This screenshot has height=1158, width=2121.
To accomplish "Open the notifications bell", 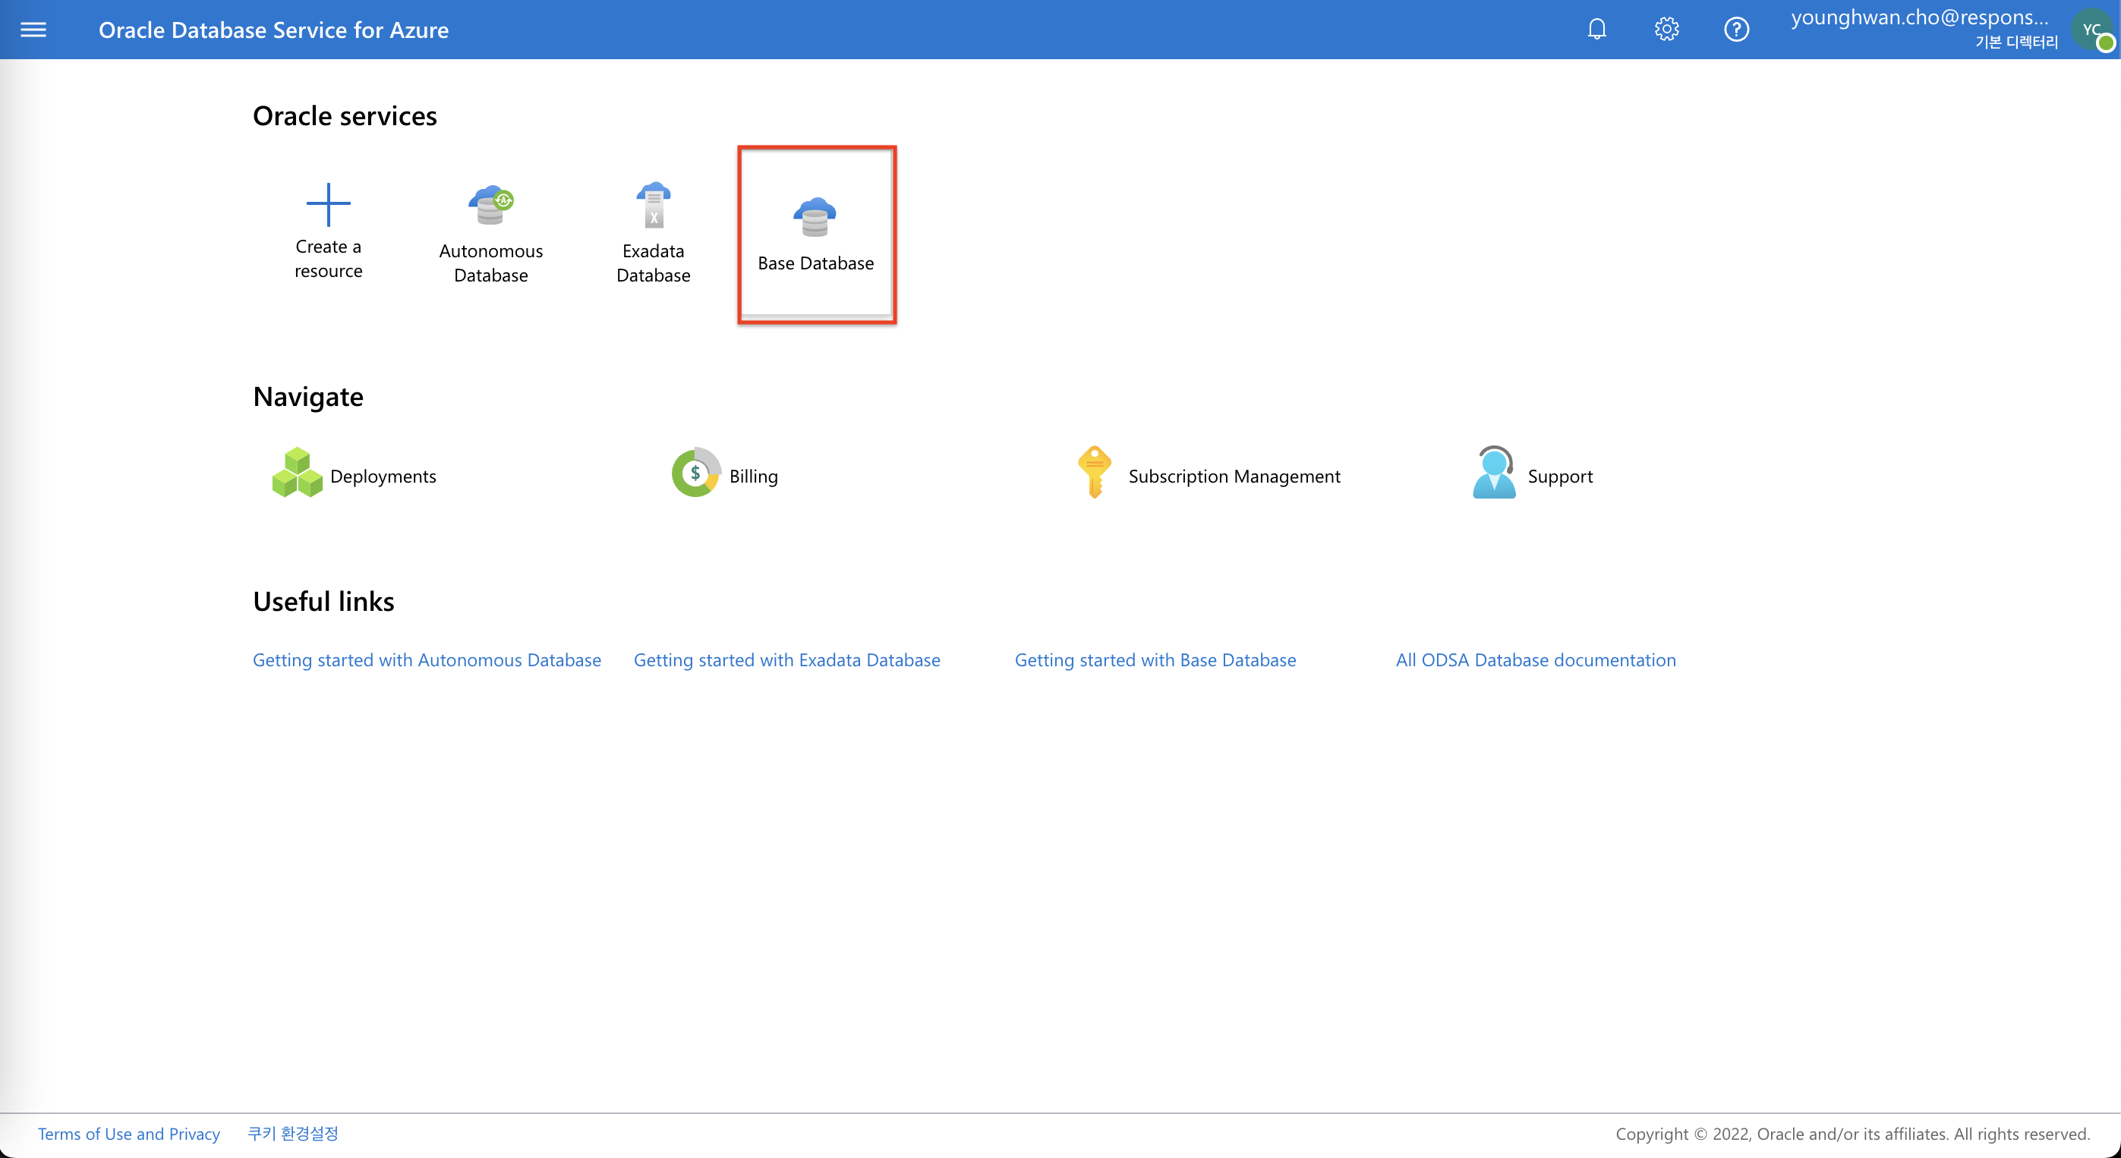I will pos(1596,30).
